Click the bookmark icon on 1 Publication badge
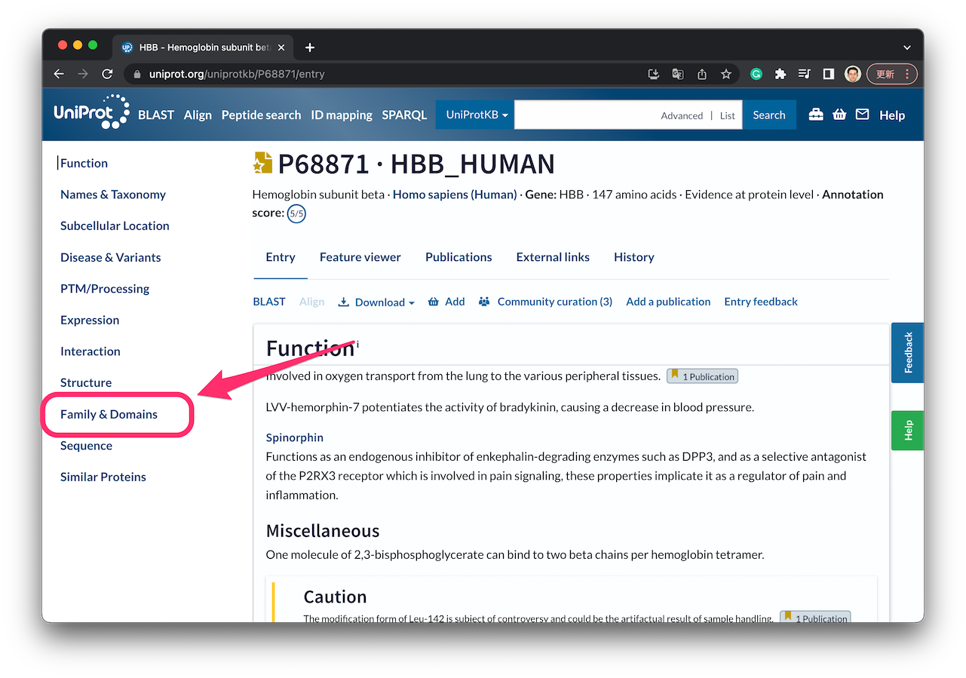This screenshot has height=678, width=966. point(675,376)
